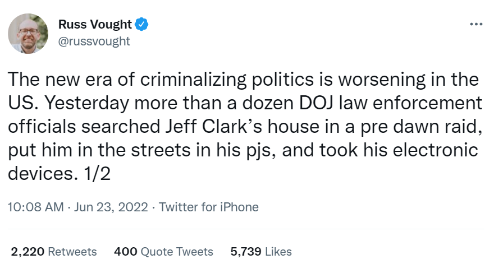Image resolution: width=494 pixels, height=273 pixels.
Task: Show the Likes label list
Action: 278,252
